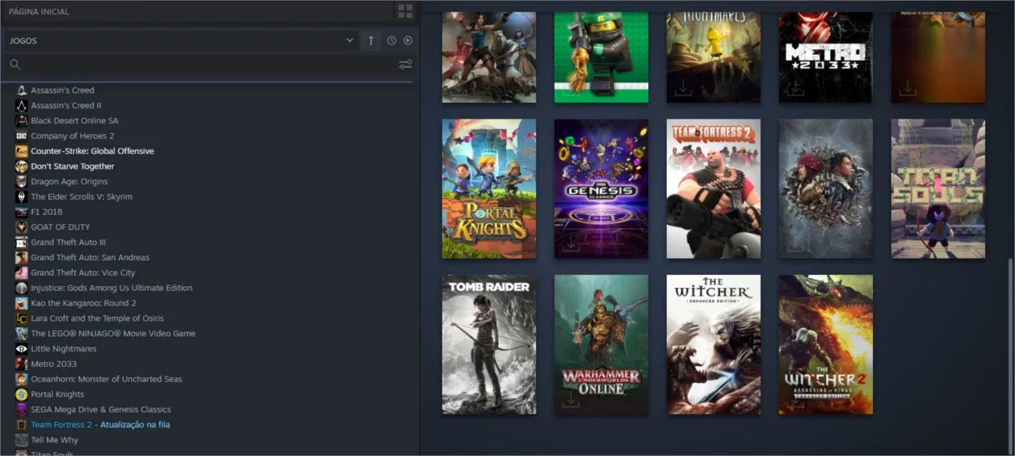Open Warhammer Underworlds Online cover art
The image size is (1015, 456).
pyautogui.click(x=602, y=345)
